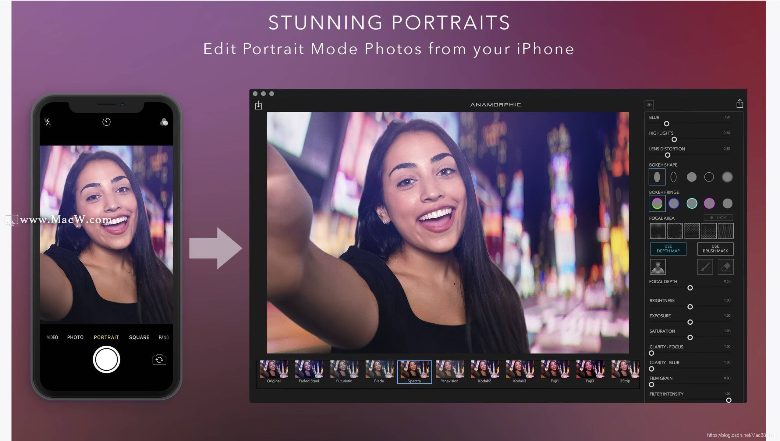This screenshot has height=441, width=780.
Task: Click the Blur value 0.20
Action: coord(727,117)
